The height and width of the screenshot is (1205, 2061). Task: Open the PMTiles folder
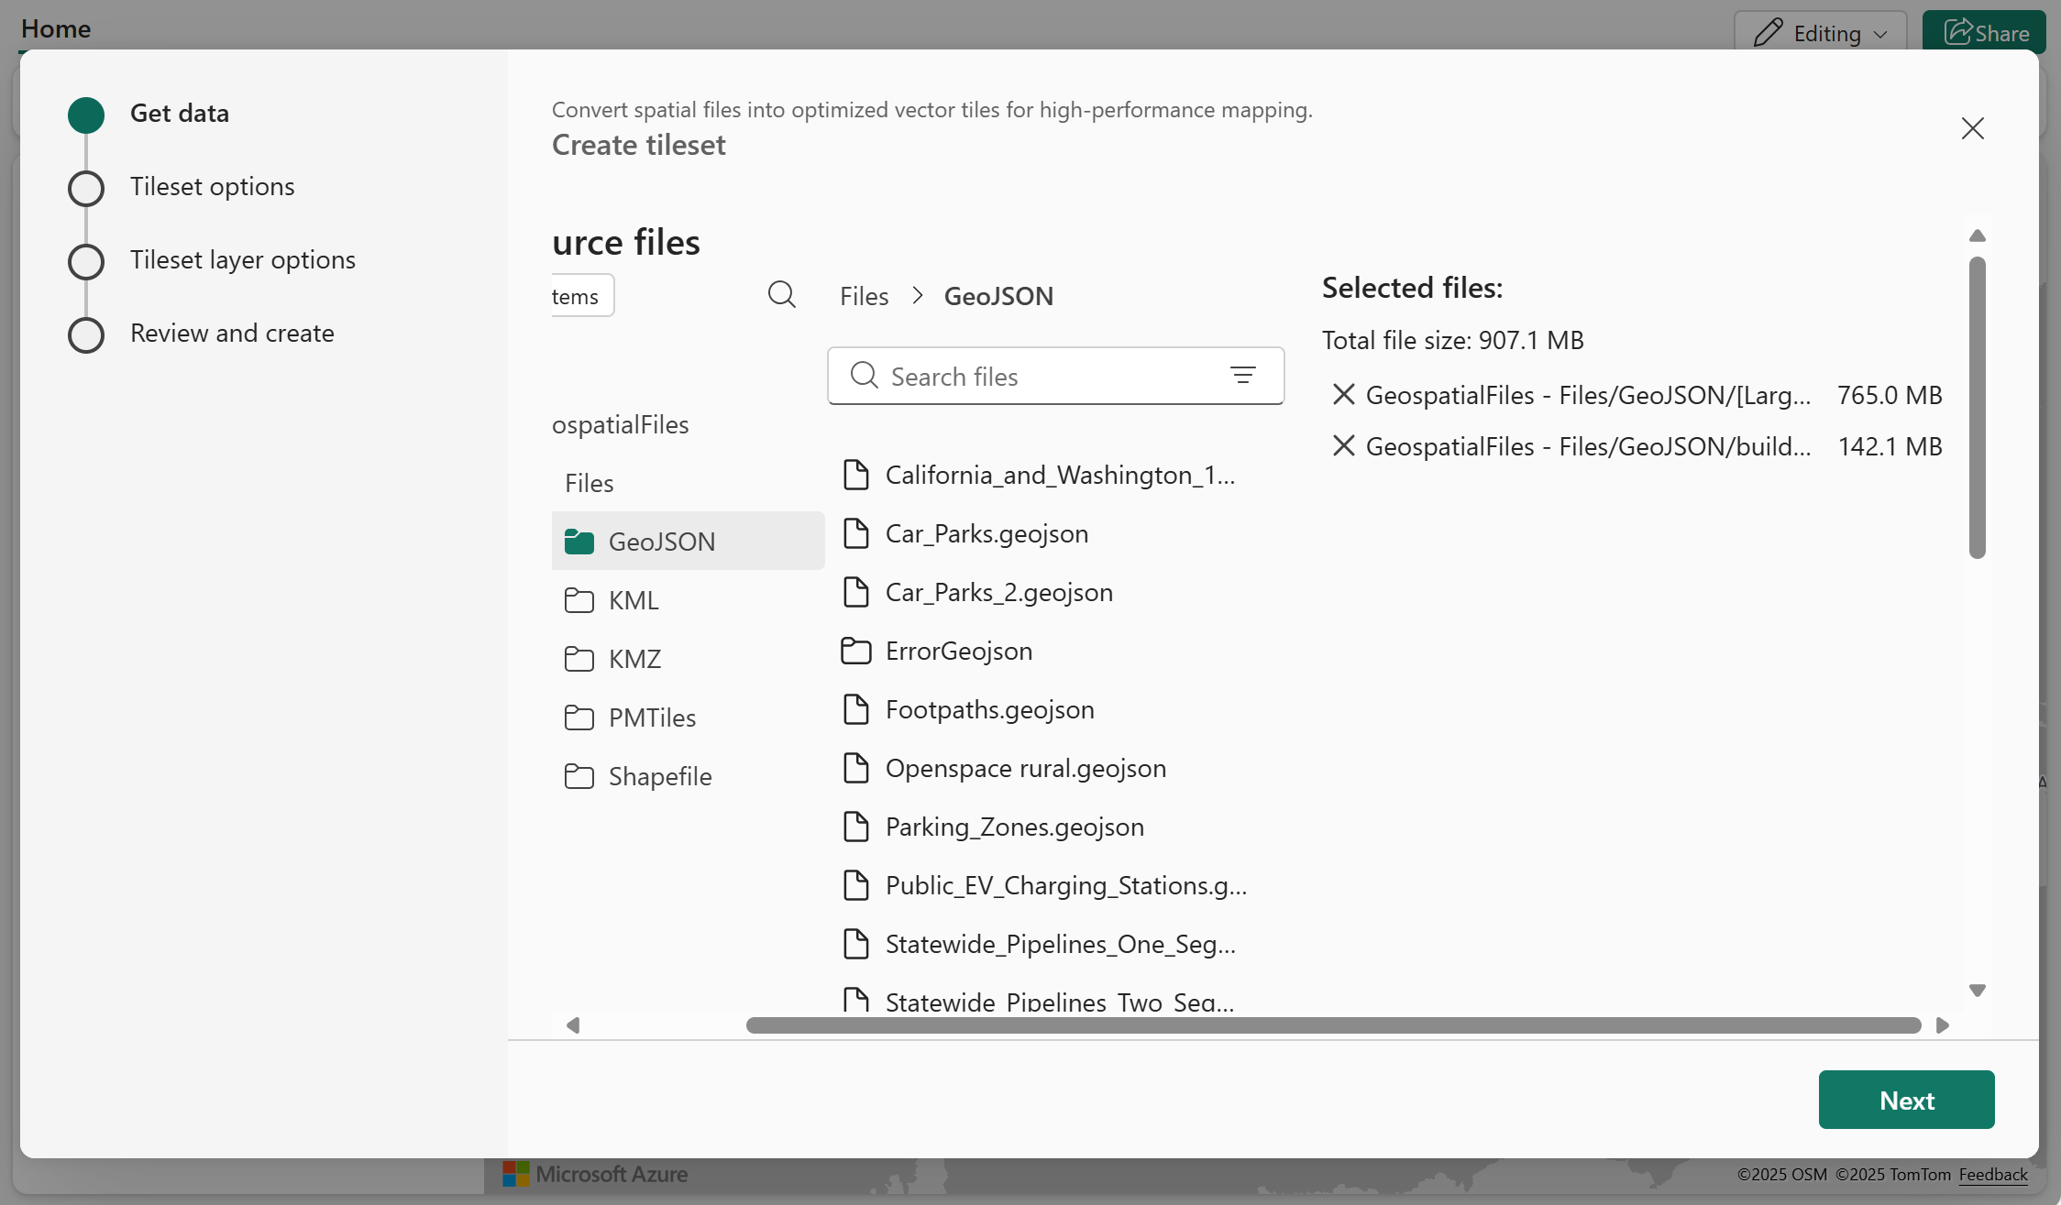[651, 718]
